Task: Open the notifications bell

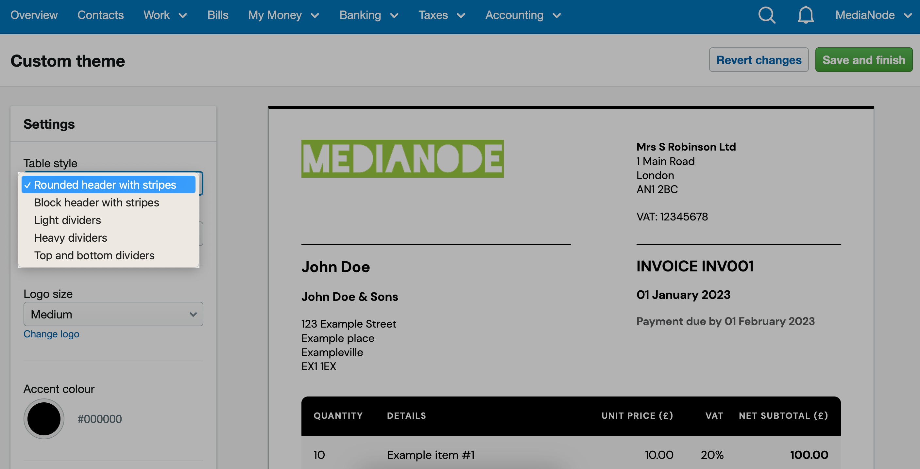Action: (x=805, y=15)
